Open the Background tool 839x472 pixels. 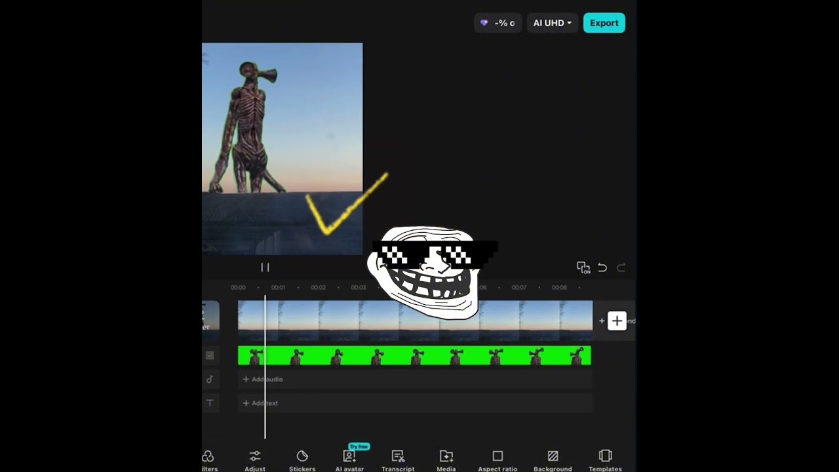(x=553, y=461)
